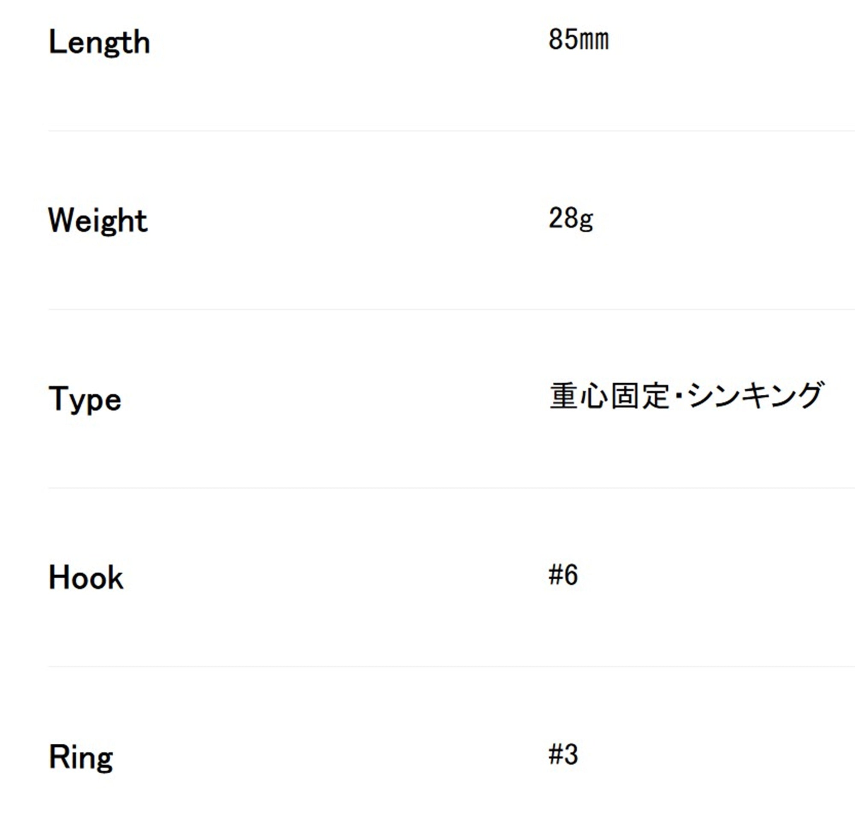Click the divider line below Weight row
The height and width of the screenshot is (816, 855).
click(451, 309)
